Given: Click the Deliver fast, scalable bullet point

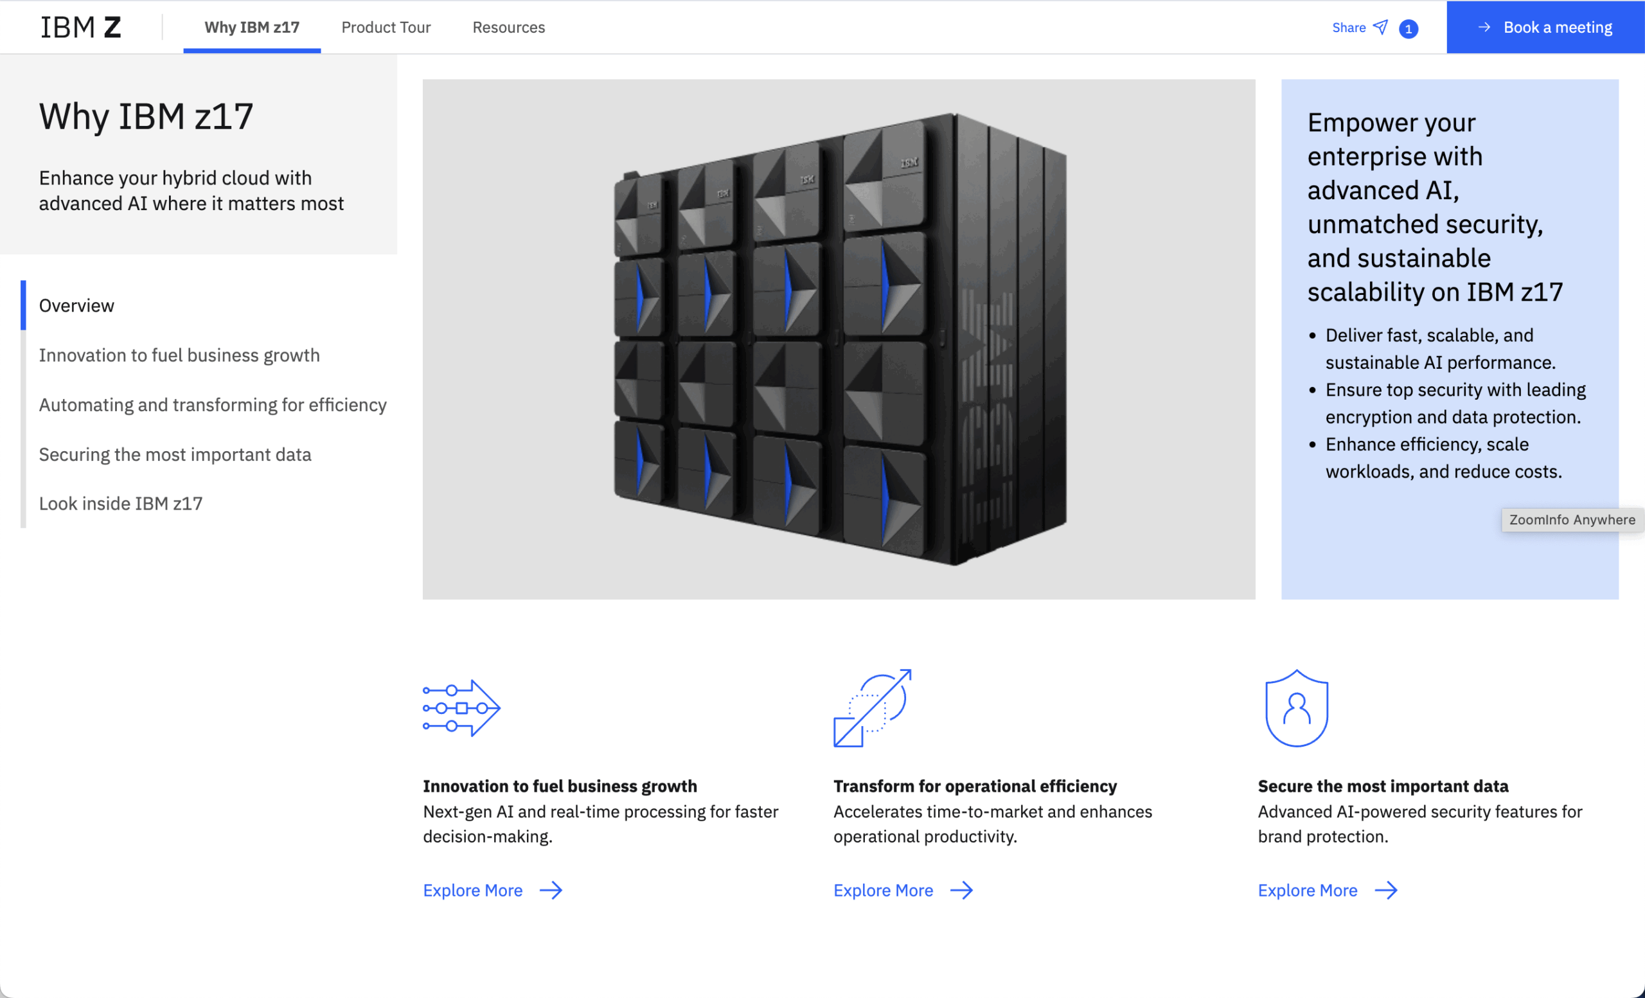Looking at the screenshot, I should click(1439, 348).
